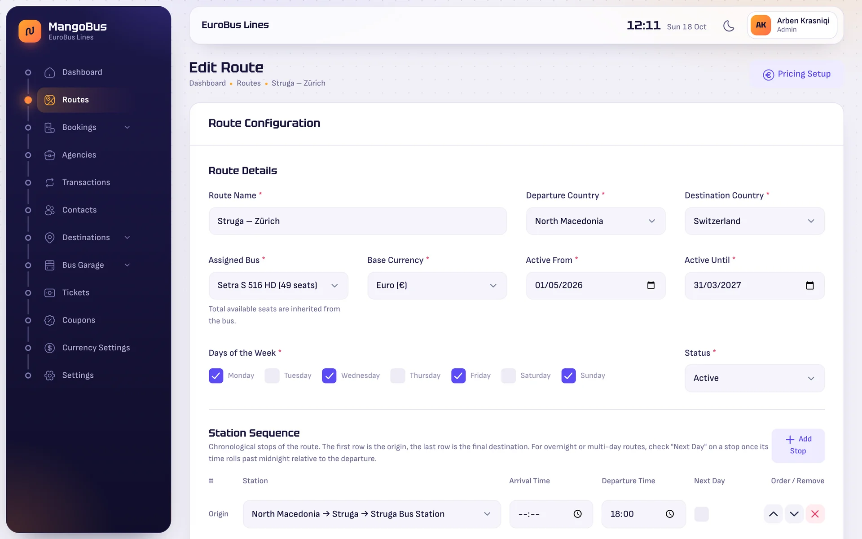862x539 pixels.
Task: Uncheck the Wednesday checkbox
Action: 329,376
